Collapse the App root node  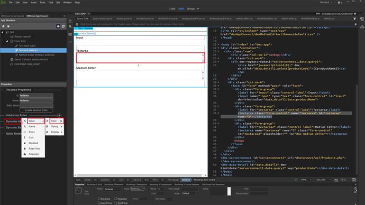pos(3,32)
